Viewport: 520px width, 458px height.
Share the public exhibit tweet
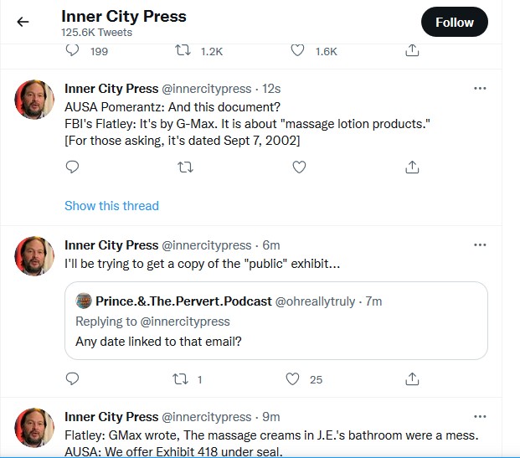[x=412, y=378]
